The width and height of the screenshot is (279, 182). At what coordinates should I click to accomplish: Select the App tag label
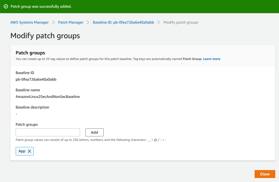click(22, 151)
